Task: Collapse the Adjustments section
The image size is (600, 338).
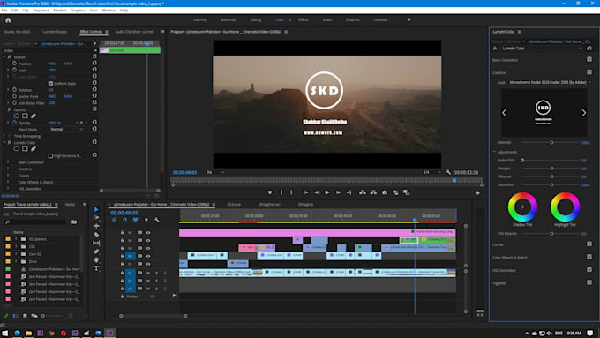Action: pos(494,152)
